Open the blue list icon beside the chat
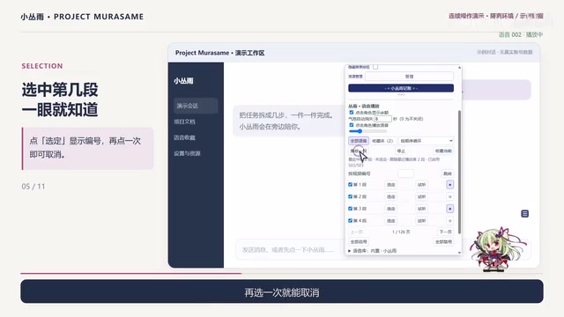 pos(525,214)
